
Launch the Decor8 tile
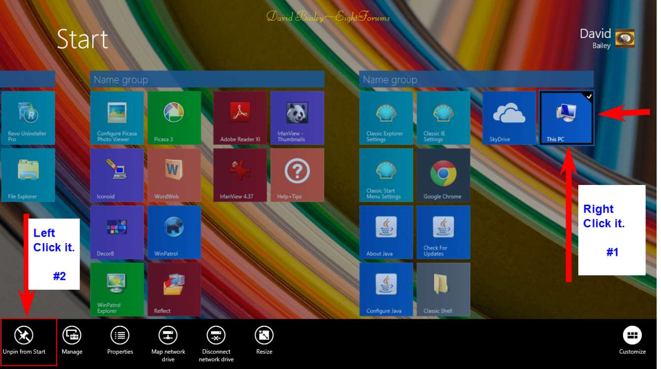click(x=117, y=232)
